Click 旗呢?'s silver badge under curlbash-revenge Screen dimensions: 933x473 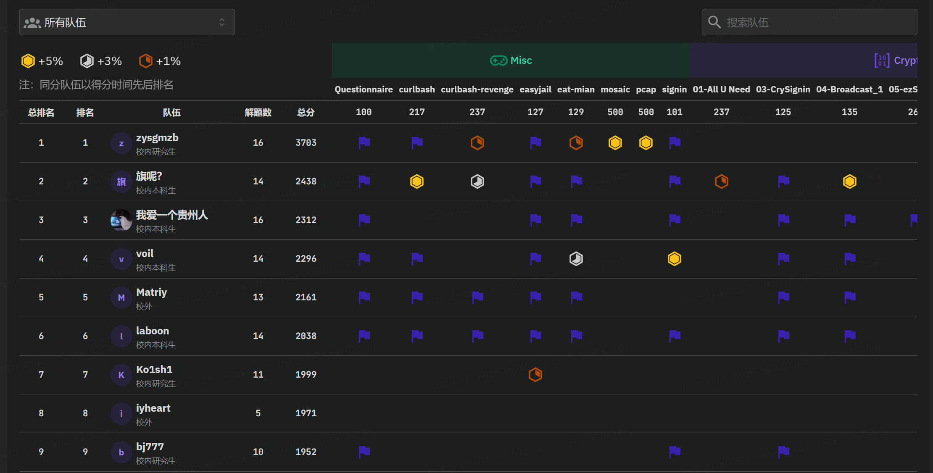(x=477, y=181)
